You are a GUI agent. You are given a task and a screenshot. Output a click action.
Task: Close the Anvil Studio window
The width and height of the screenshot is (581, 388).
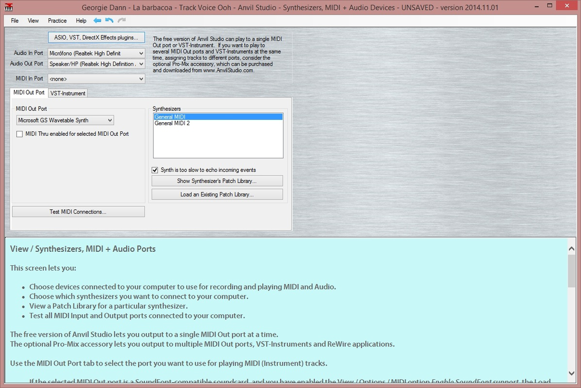tap(567, 5)
